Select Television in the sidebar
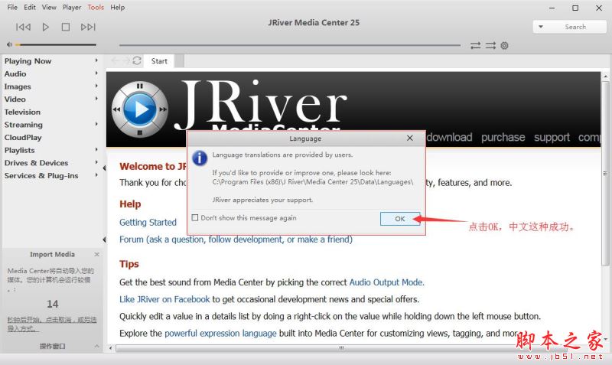The width and height of the screenshot is (612, 365). [22, 112]
